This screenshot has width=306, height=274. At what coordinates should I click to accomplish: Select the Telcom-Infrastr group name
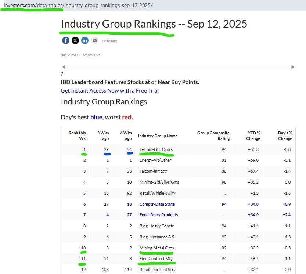pos(154,171)
